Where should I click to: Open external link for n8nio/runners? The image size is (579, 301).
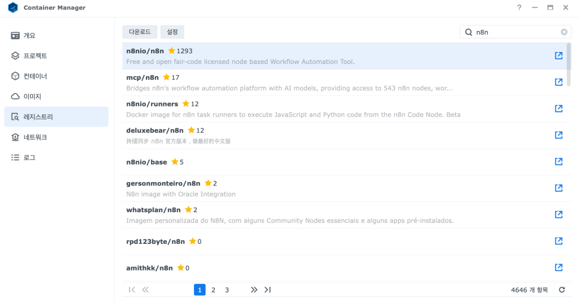(x=559, y=109)
